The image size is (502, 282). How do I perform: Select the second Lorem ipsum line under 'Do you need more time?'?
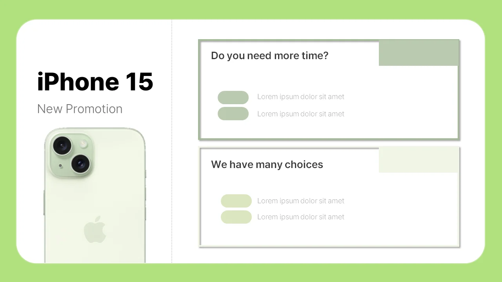click(x=301, y=114)
